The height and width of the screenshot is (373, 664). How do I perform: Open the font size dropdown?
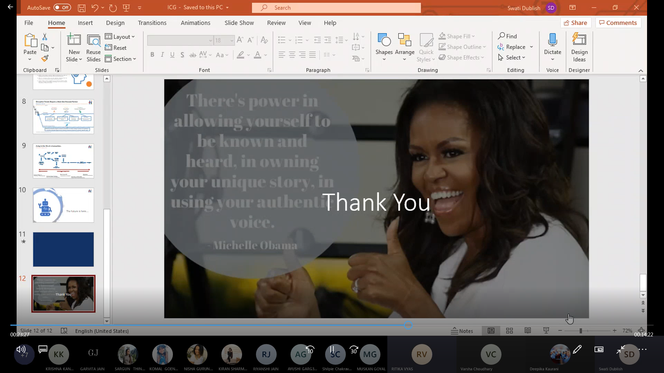(232, 40)
